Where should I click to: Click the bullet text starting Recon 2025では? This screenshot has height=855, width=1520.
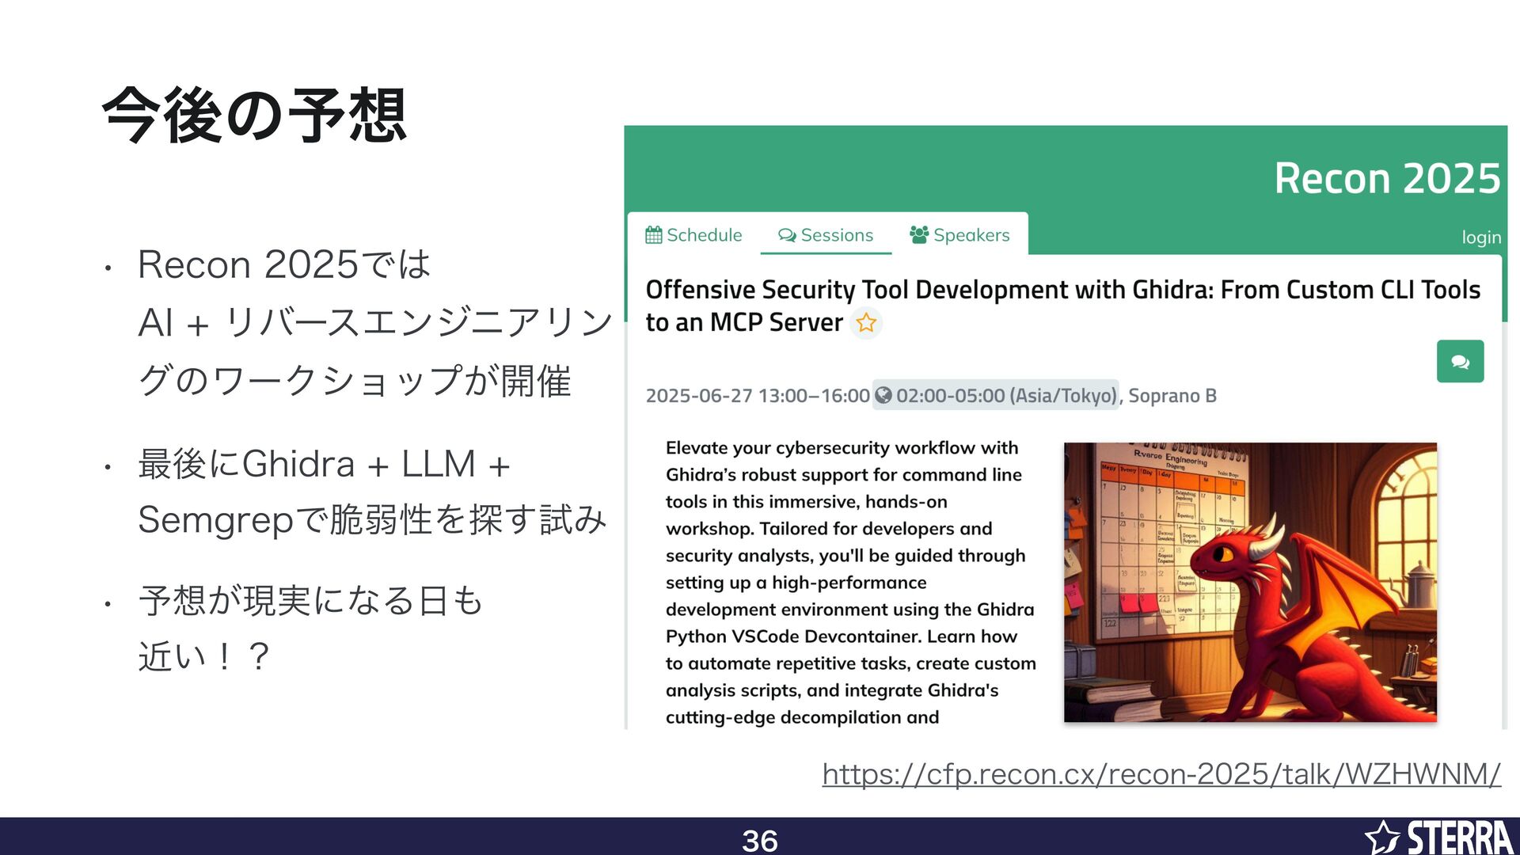point(375,322)
